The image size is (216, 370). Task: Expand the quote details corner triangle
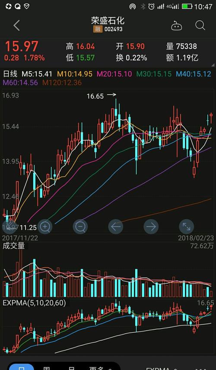click(213, 65)
